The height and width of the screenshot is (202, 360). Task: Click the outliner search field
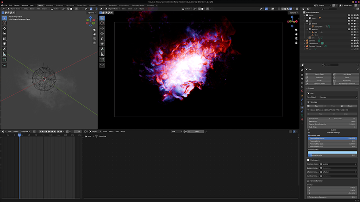point(329,9)
